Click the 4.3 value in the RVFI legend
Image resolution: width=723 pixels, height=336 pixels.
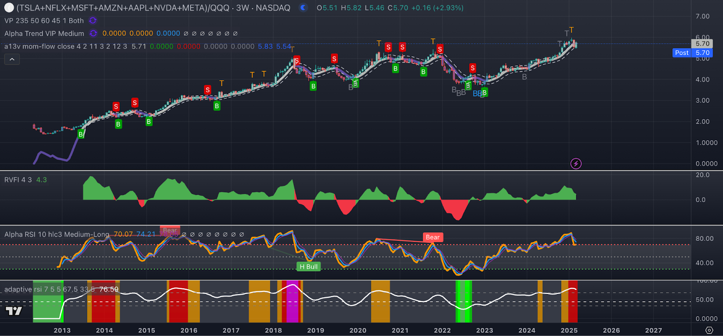(42, 180)
